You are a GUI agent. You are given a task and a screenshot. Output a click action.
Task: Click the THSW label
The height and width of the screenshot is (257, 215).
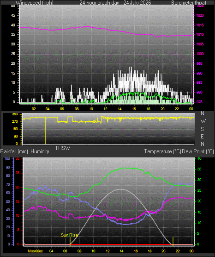(x=63, y=148)
